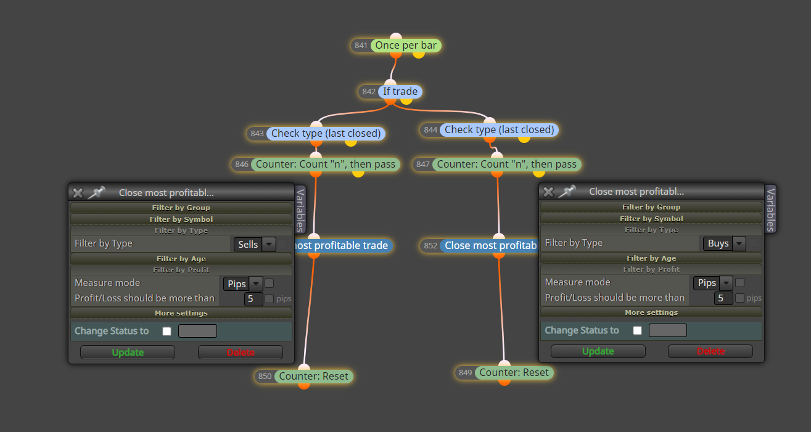Collapse Filter by Profit section in Sells panel
The image size is (811, 432).
pos(181,270)
